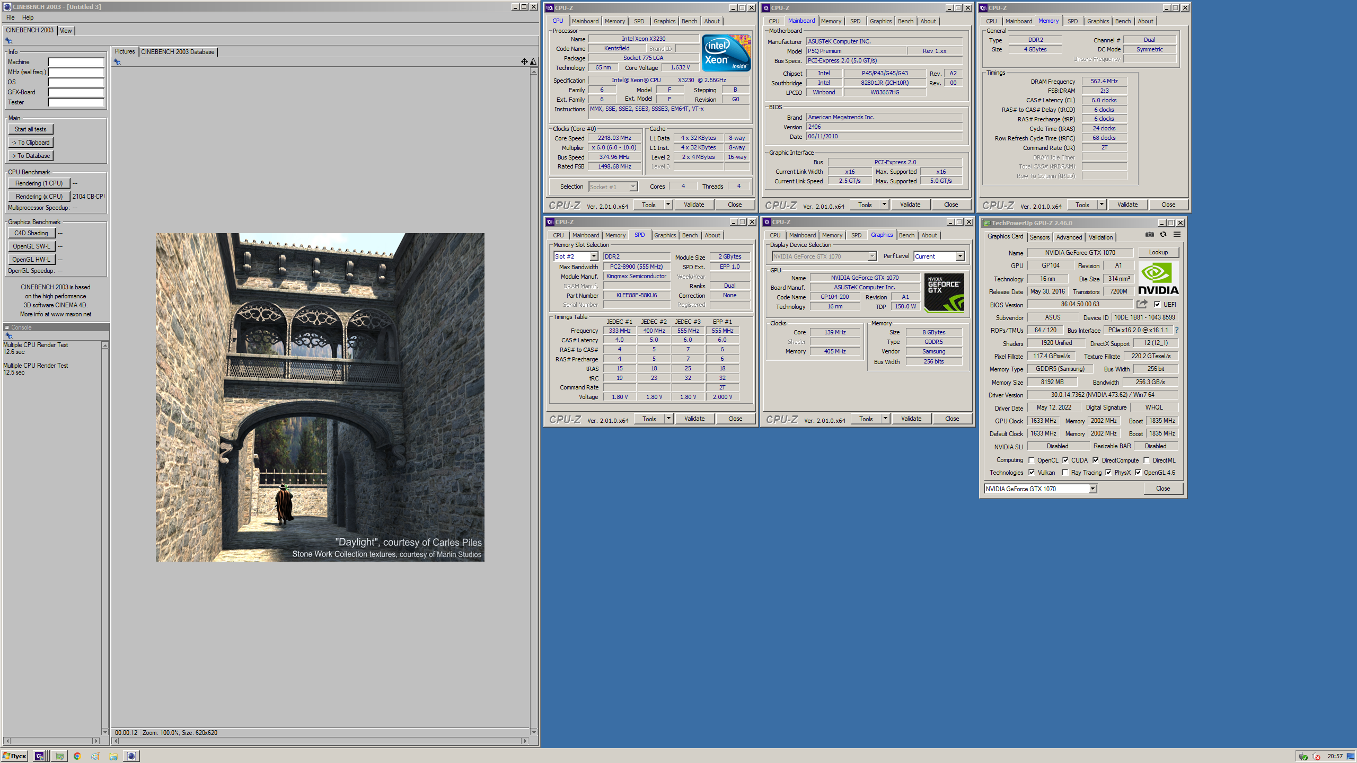
Task: Open the GPU-Z hamburger menu icon
Action: point(1177,234)
